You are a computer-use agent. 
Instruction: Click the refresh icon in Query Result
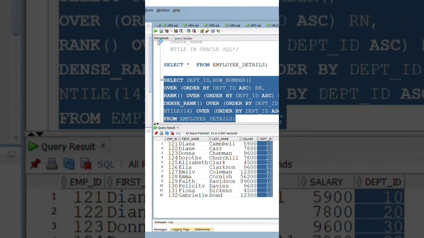pos(167,133)
